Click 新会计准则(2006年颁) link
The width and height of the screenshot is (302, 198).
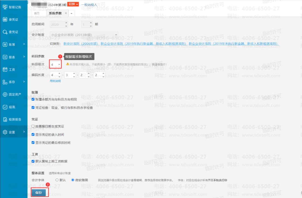81,44
